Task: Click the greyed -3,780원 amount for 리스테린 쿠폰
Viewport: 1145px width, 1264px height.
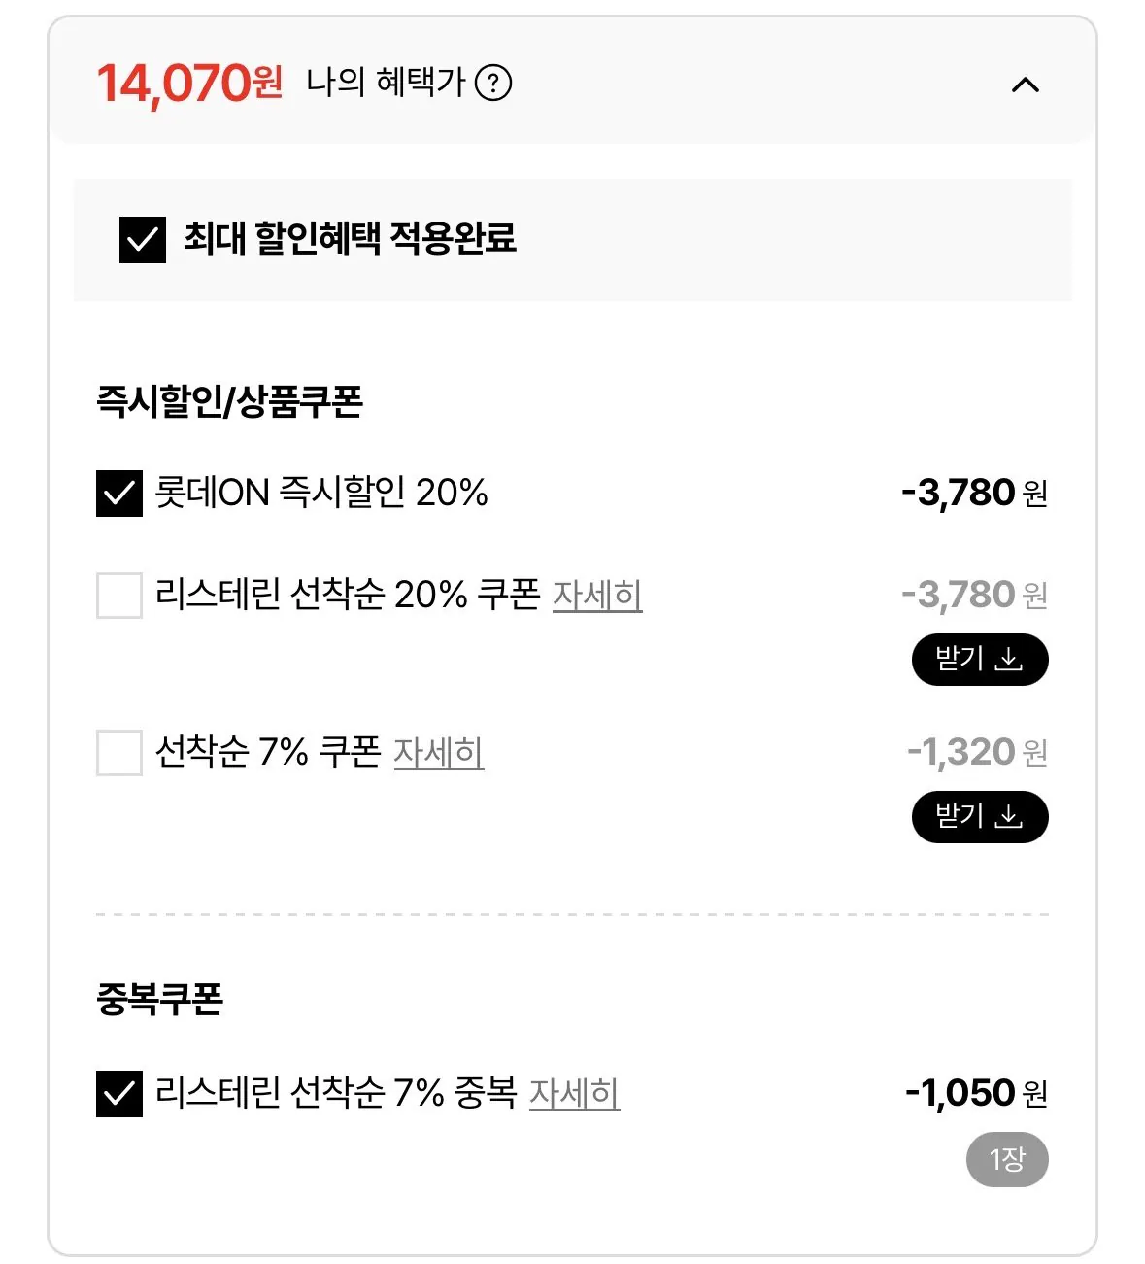Action: (x=974, y=595)
